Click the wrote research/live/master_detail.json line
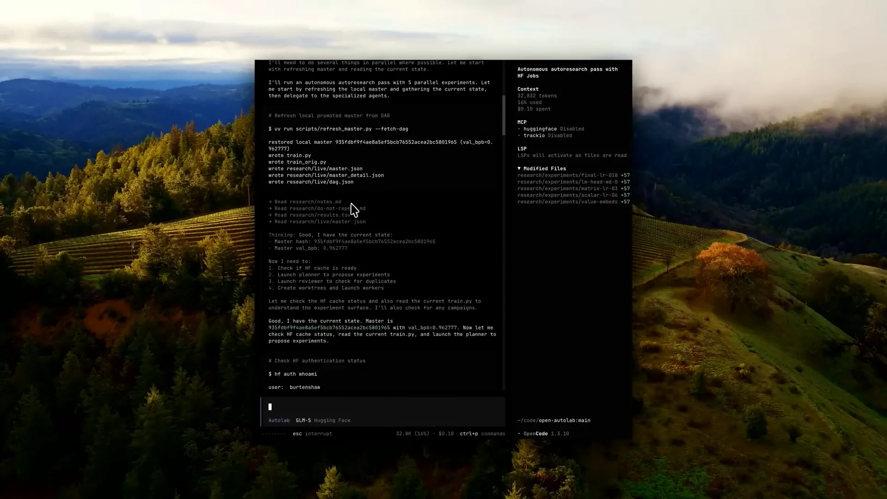Screen dimensions: 887x499 (x=326, y=176)
